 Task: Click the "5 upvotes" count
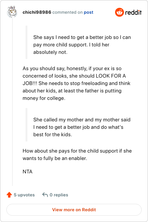pyautogui.click(x=24, y=195)
